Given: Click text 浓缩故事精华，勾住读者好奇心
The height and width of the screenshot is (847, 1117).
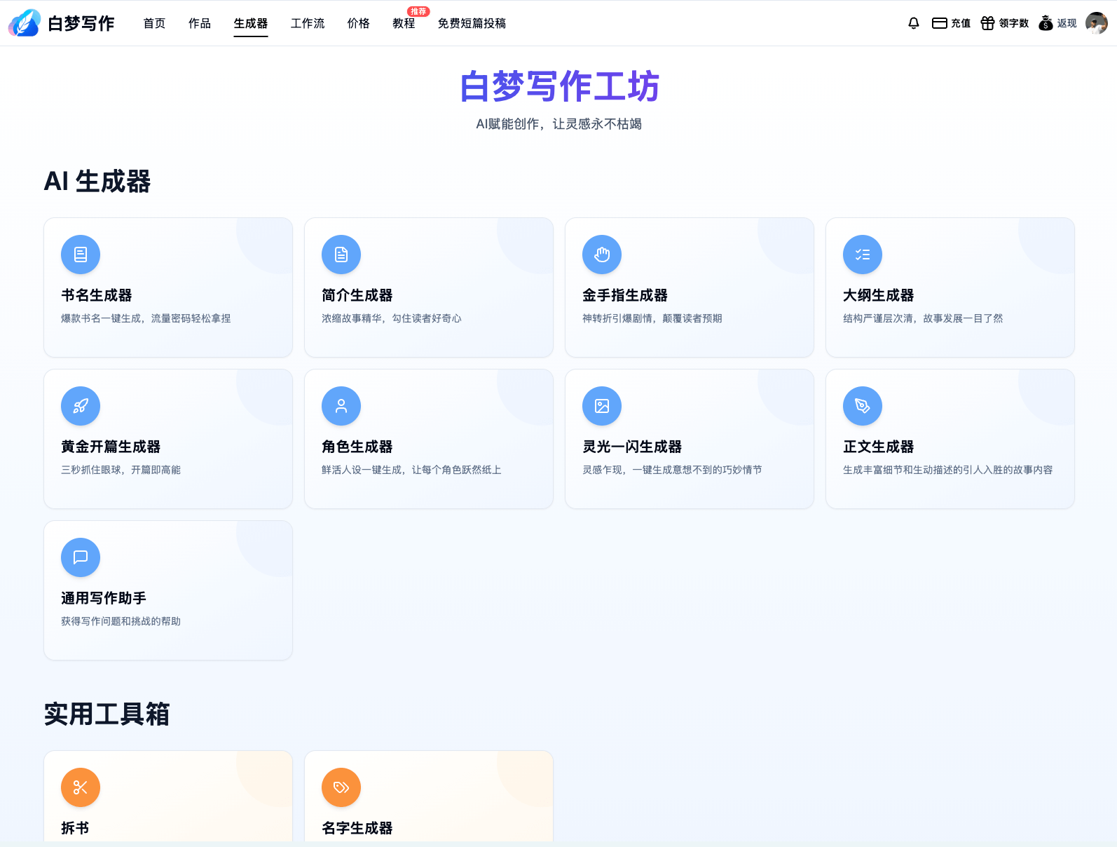Looking at the screenshot, I should 392,318.
